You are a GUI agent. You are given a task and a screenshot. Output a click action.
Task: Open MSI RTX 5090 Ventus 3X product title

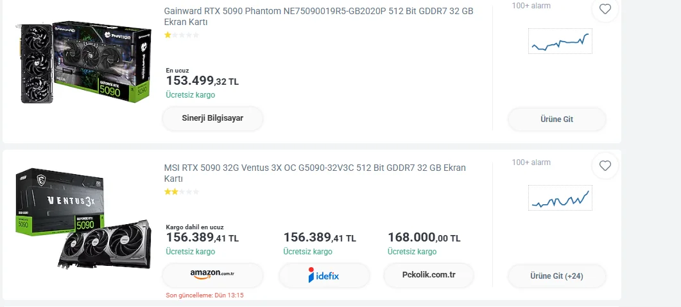pyautogui.click(x=315, y=173)
